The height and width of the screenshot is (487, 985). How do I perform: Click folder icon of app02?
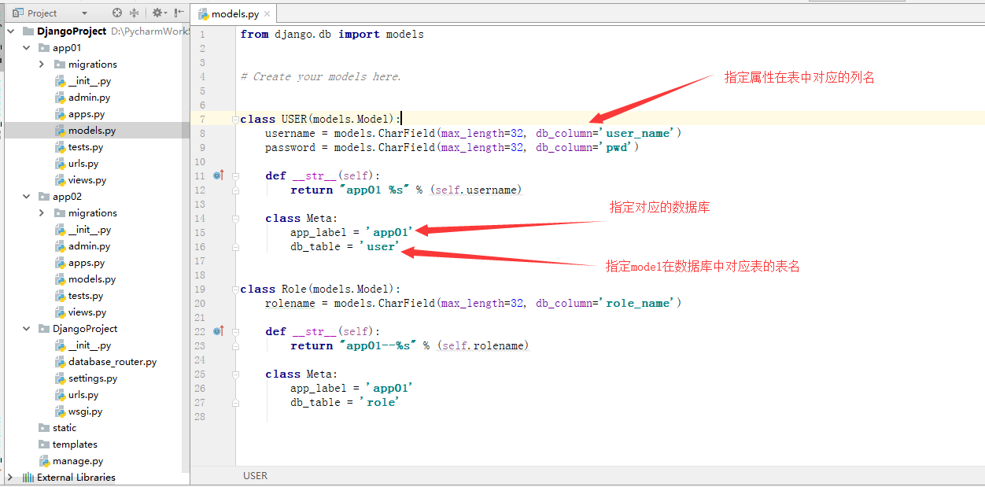44,197
